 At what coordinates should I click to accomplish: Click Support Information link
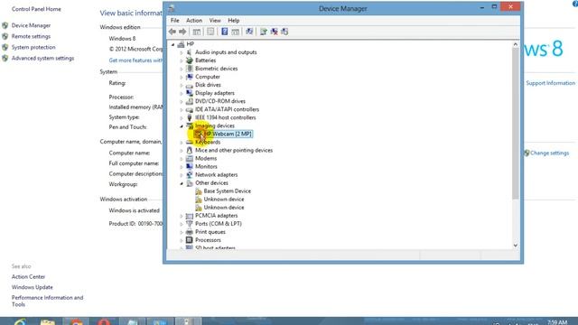click(x=550, y=83)
